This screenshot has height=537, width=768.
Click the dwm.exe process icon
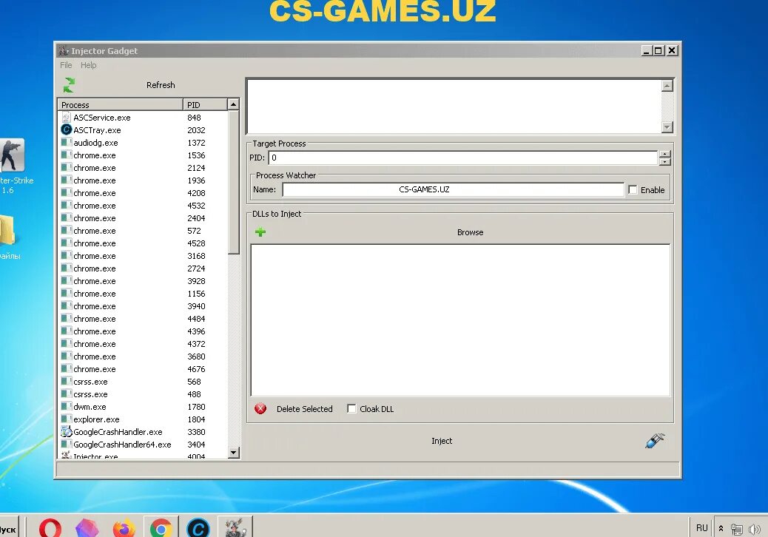(x=66, y=406)
